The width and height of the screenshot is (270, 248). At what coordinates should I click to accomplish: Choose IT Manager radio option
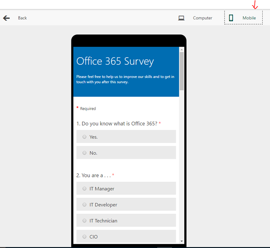pyautogui.click(x=84, y=189)
